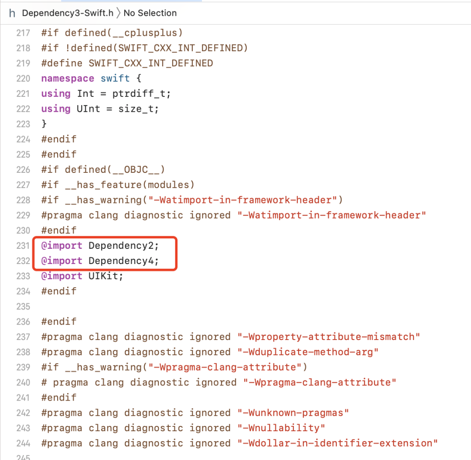Click the namespace keyword on line 220
Screen dimensions: 471x460
[x=67, y=79]
